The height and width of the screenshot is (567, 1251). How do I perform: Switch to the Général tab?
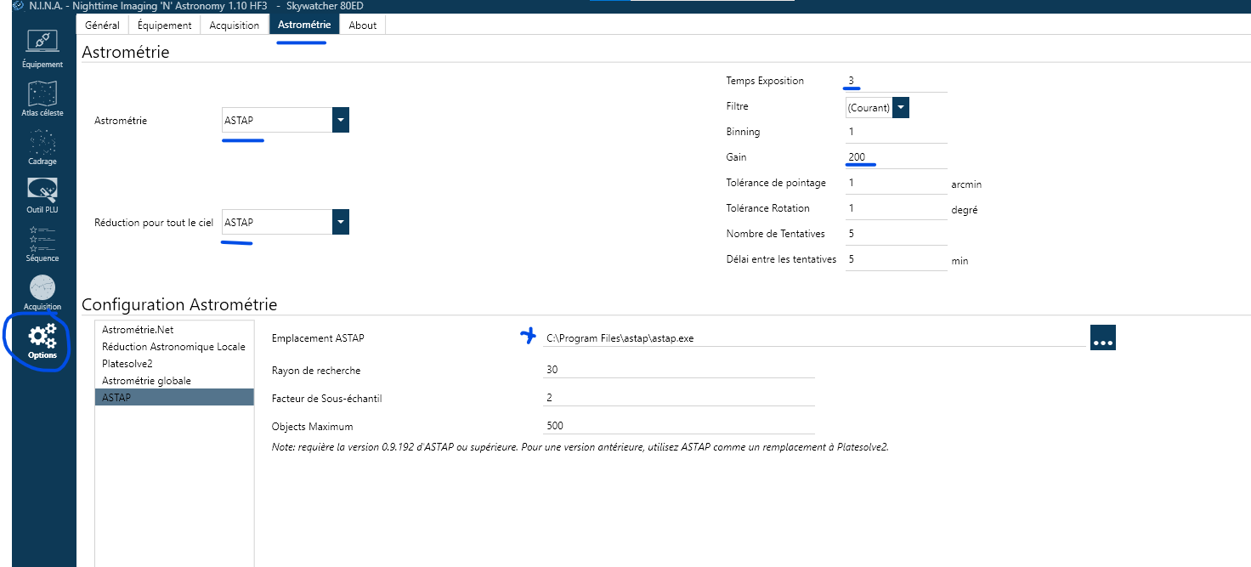point(102,25)
